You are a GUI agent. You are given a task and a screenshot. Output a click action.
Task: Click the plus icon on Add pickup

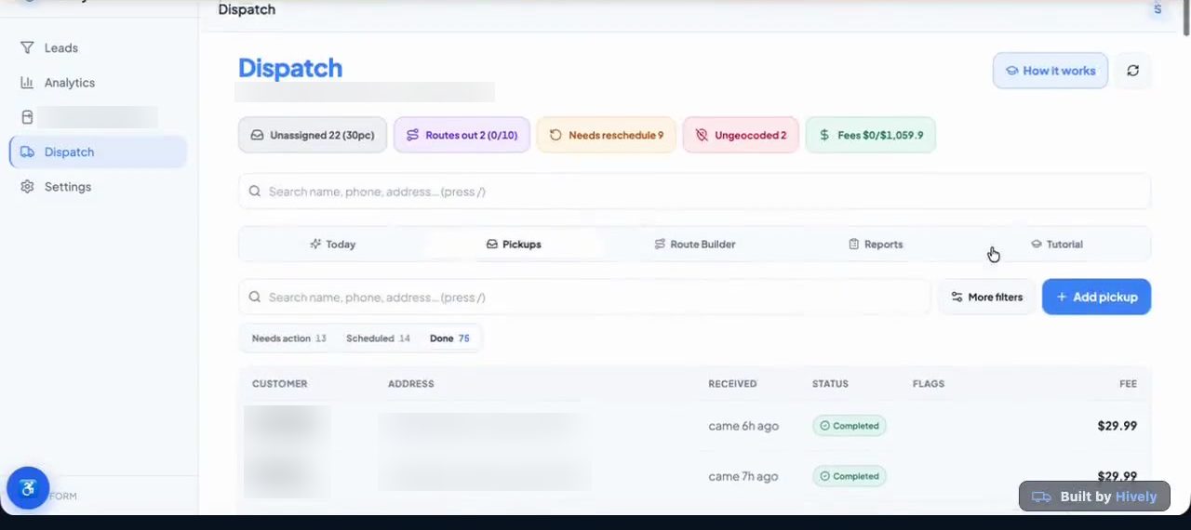point(1062,298)
